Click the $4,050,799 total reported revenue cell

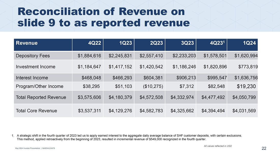244,97
